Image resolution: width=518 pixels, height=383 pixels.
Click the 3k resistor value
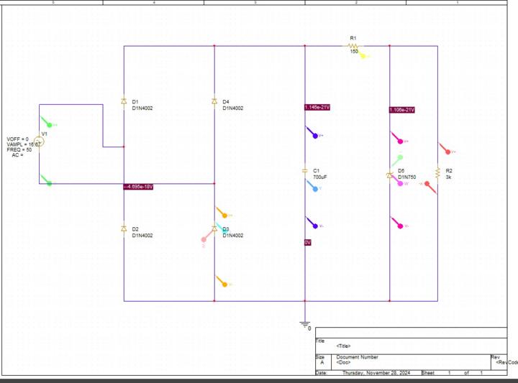click(x=448, y=177)
